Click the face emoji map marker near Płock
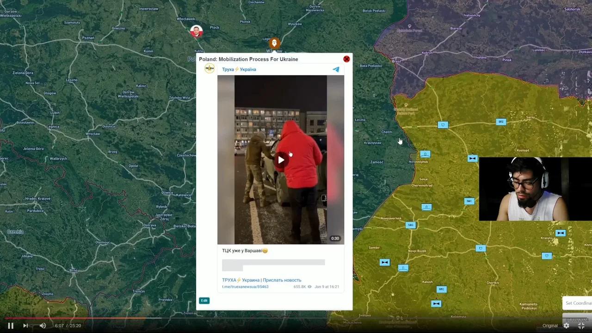 196,31
